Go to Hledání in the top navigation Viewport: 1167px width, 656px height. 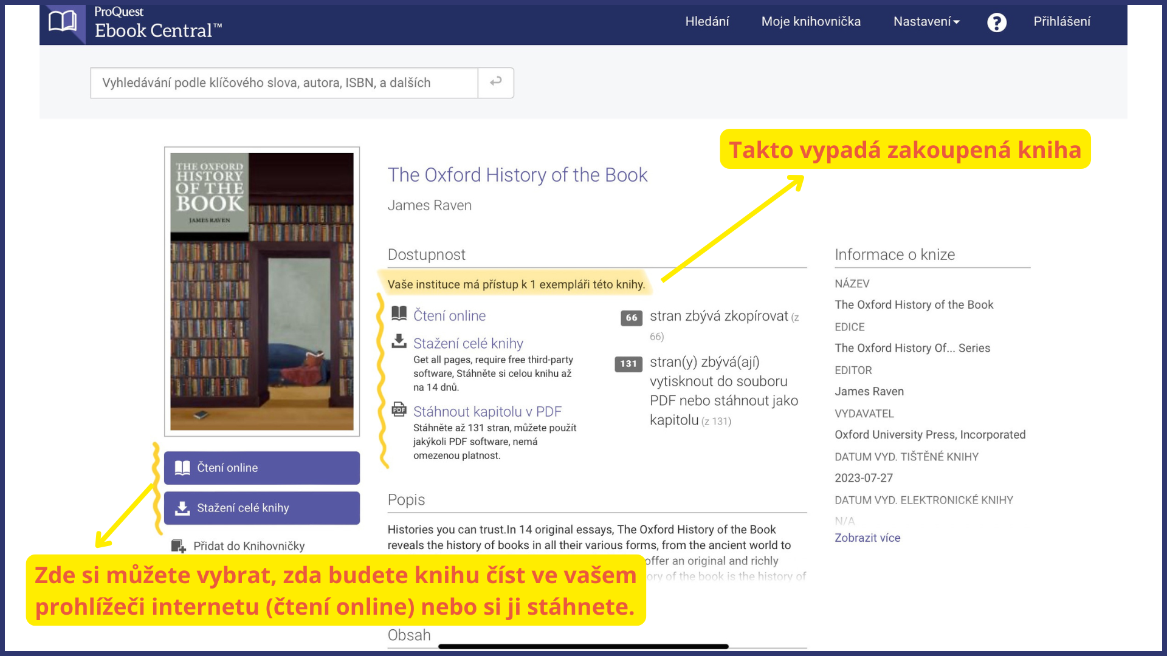click(707, 22)
